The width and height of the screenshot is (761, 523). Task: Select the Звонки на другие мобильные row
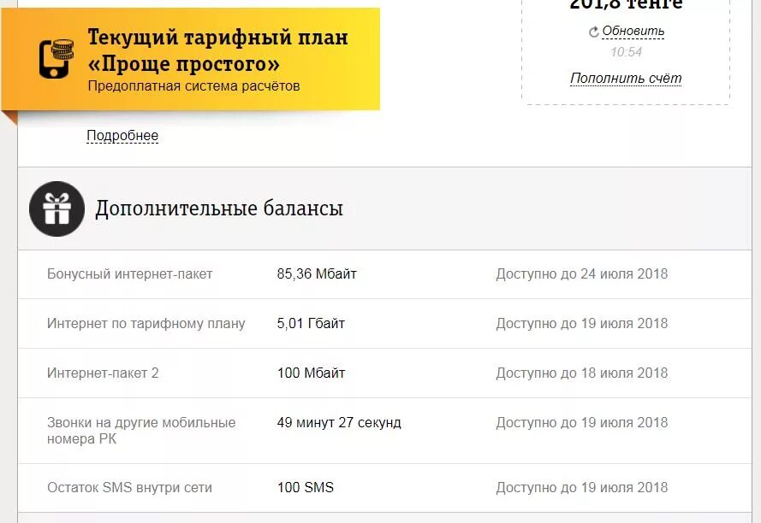click(x=384, y=431)
